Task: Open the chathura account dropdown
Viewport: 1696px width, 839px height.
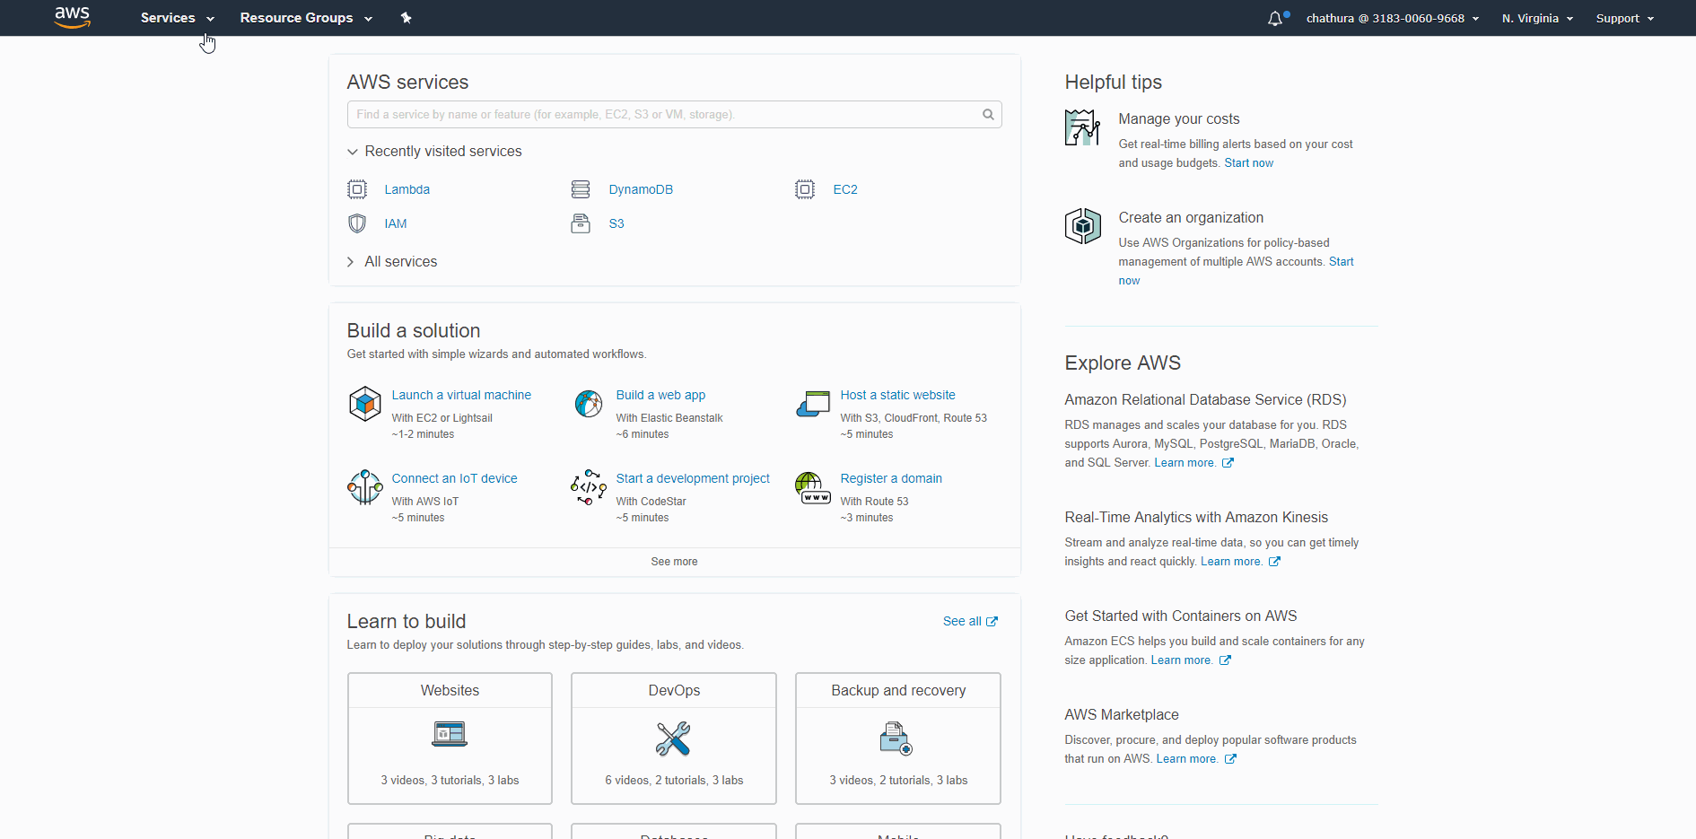Action: [x=1392, y=18]
